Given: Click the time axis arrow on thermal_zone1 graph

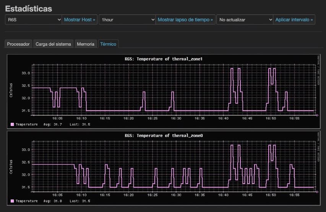Looking at the screenshot, I should 318,115.
